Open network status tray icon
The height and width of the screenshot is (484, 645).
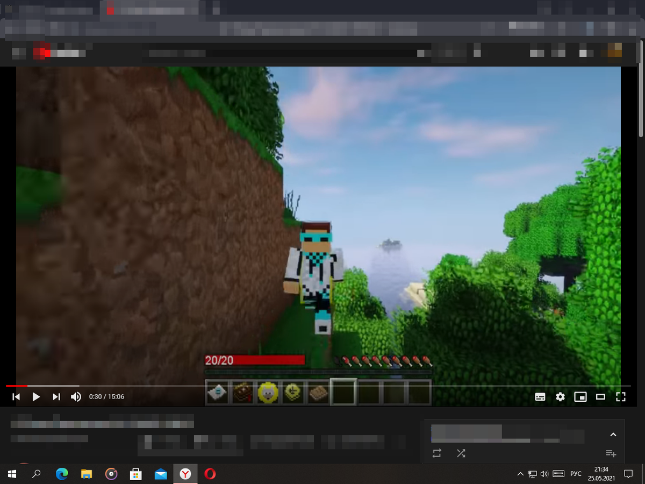point(533,474)
